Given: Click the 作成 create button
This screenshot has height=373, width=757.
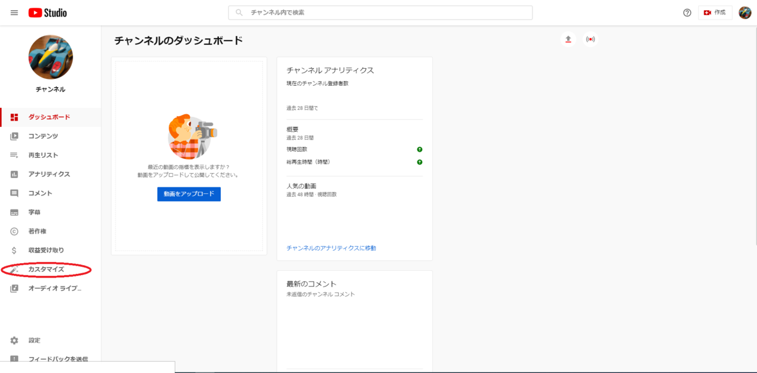Looking at the screenshot, I should point(715,12).
